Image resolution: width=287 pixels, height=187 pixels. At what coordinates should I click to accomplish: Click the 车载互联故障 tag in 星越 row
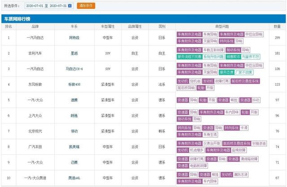pos(213,50)
